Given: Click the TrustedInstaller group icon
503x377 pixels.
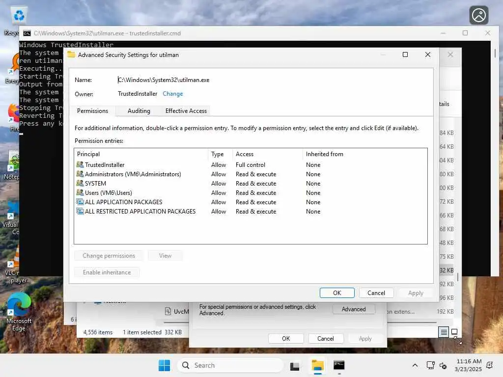Looking at the screenshot, I should pos(80,164).
